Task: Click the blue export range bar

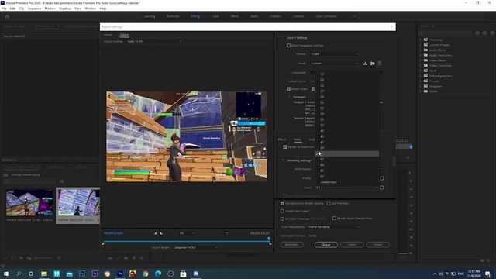Action: click(186, 241)
